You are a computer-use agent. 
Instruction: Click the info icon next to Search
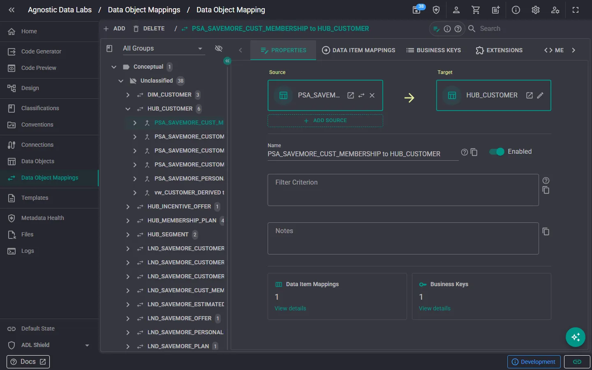tap(447, 29)
